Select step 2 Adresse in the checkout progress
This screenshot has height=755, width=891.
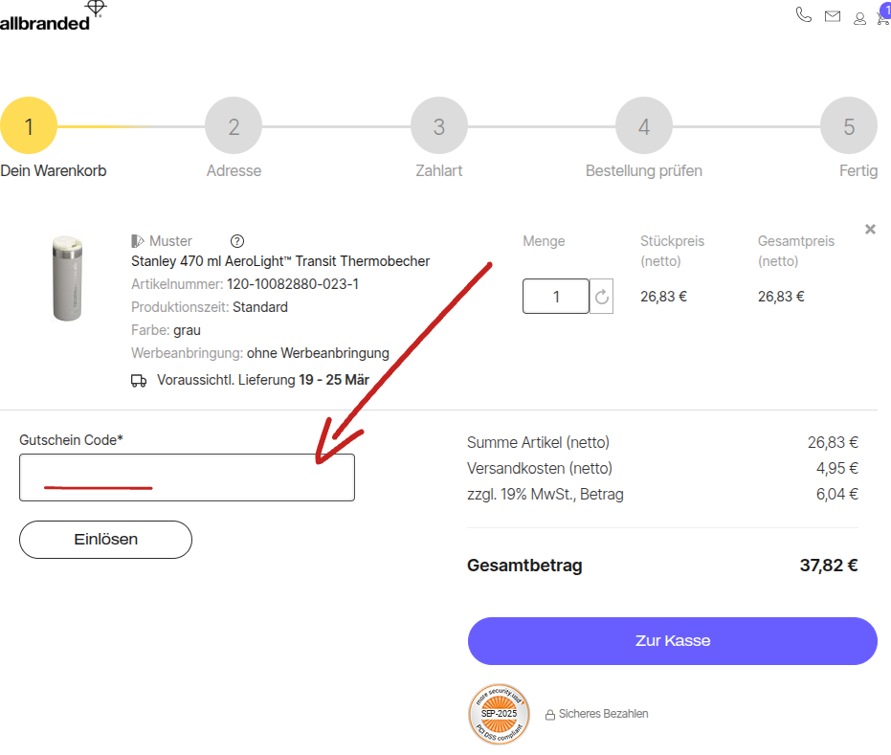click(x=234, y=125)
